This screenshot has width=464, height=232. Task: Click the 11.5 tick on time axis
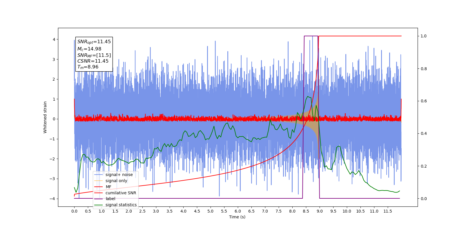tap(388, 211)
